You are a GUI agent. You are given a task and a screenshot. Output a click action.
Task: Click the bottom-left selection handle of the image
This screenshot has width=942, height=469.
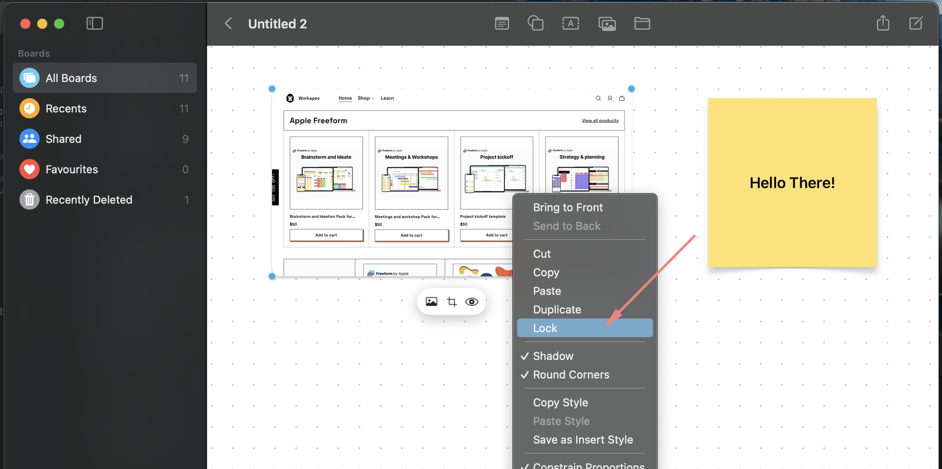pos(272,276)
